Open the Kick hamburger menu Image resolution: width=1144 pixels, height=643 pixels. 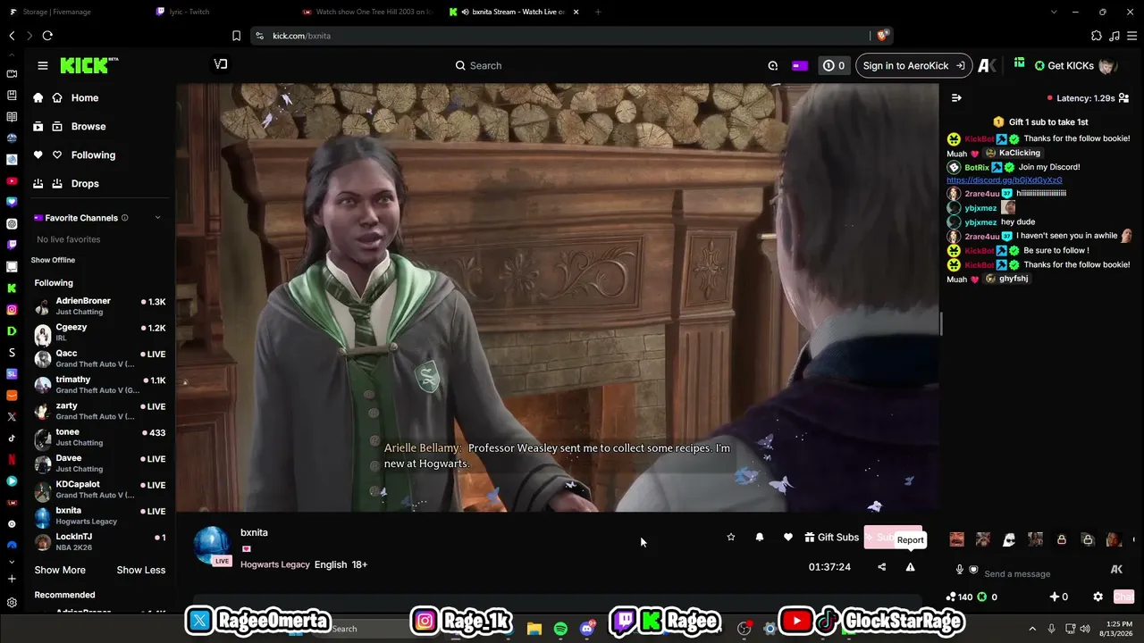click(x=42, y=65)
